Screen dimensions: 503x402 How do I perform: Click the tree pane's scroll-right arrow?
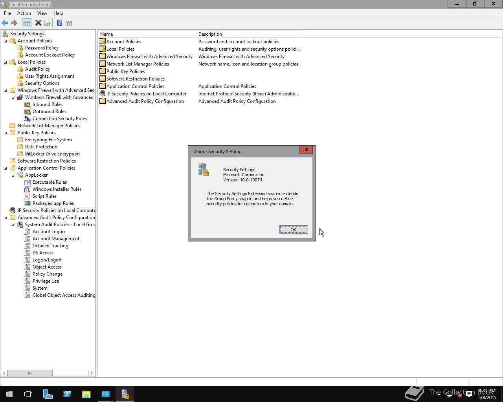point(92,373)
